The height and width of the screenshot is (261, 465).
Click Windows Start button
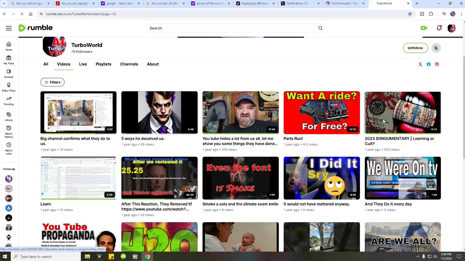(x=5, y=257)
